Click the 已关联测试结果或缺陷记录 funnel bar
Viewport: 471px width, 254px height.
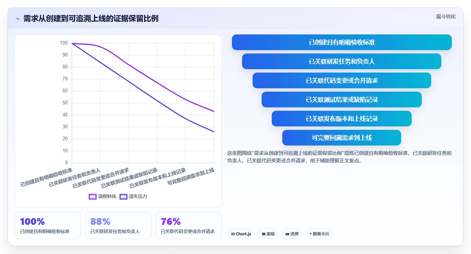click(342, 100)
